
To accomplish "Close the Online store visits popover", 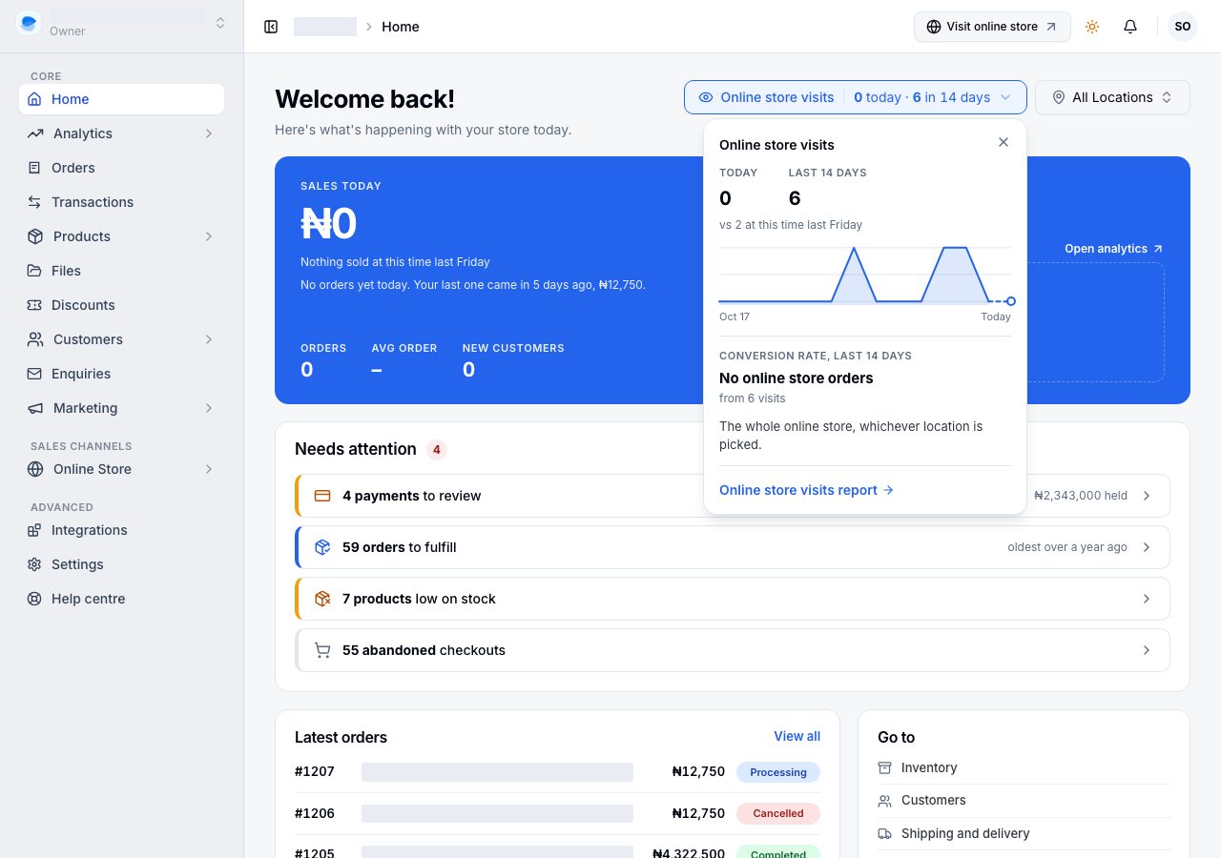I will (x=1004, y=142).
